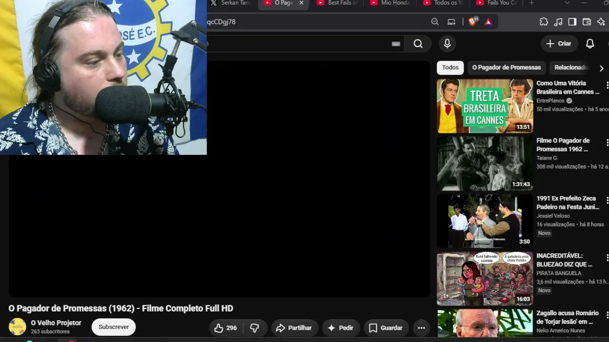Open the browser extensions puzzle icon

[544, 22]
